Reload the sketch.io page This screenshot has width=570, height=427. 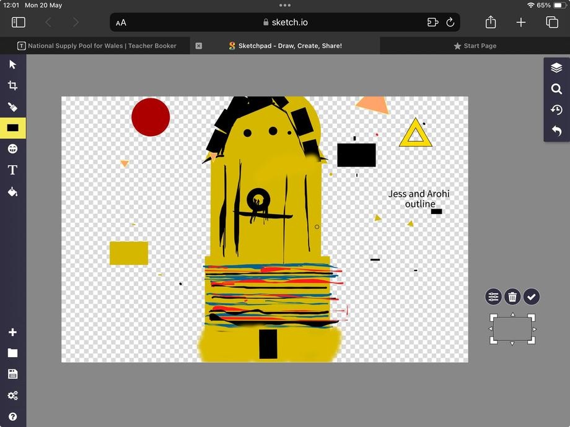tap(450, 22)
